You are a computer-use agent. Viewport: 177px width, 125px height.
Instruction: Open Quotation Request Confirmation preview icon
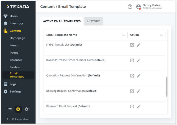tap(132, 76)
